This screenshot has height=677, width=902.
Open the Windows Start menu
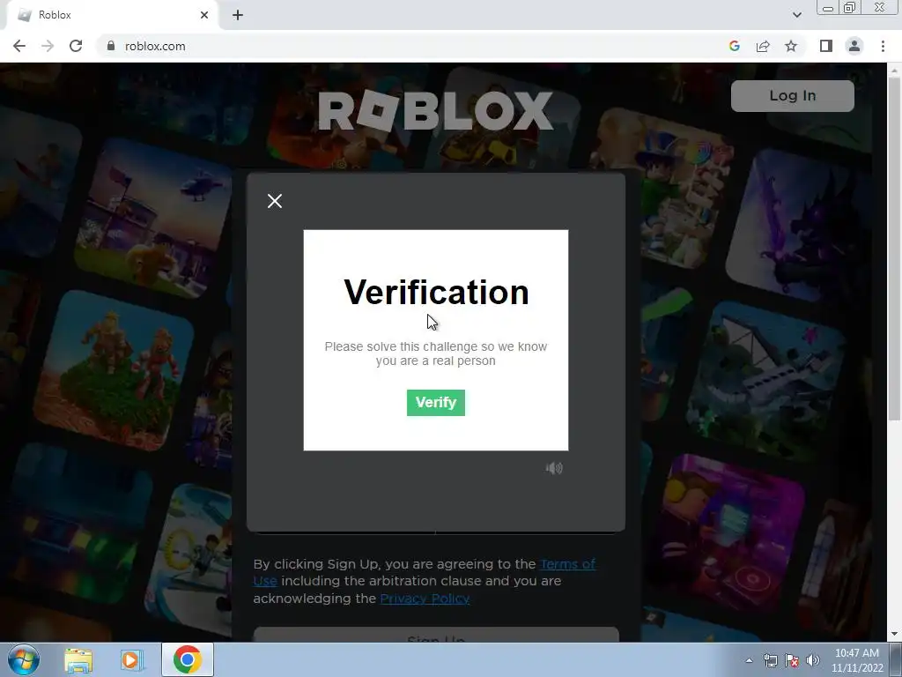pos(24,659)
